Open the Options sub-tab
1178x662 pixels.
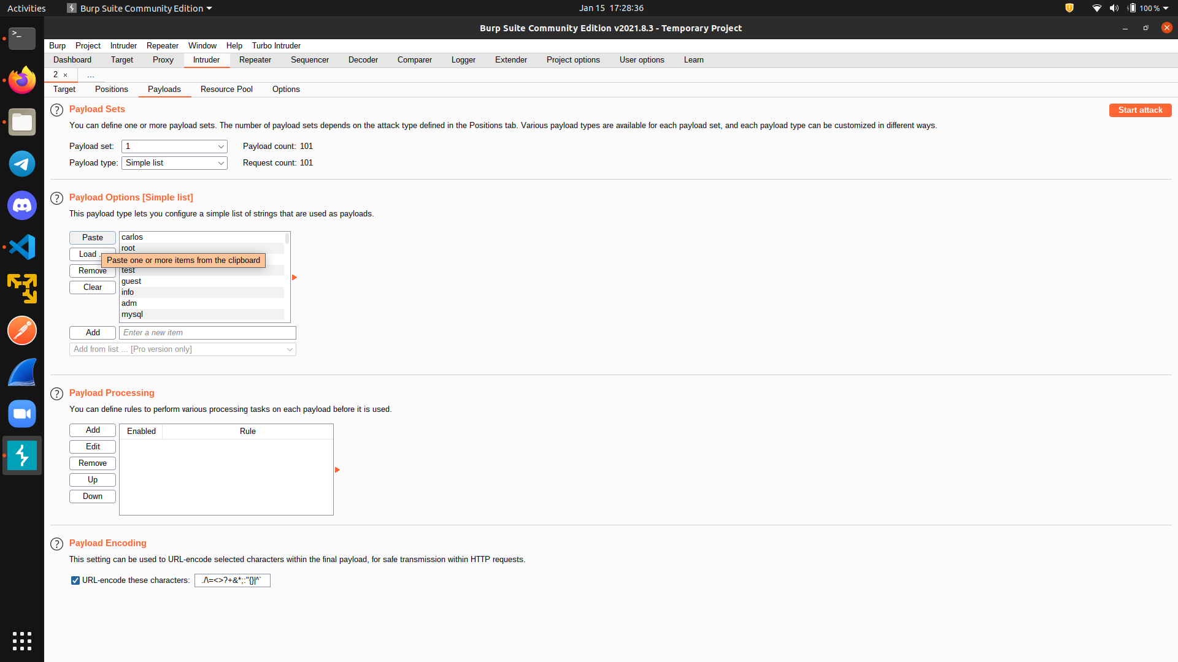(x=286, y=89)
